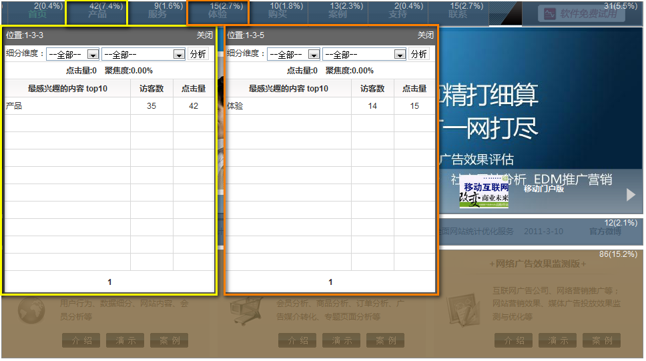Click click count 15 in 体验 row
646x361 pixels.
pyautogui.click(x=414, y=106)
